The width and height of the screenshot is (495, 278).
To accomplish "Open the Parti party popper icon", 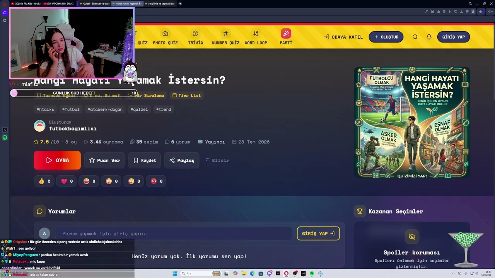I will [286, 34].
